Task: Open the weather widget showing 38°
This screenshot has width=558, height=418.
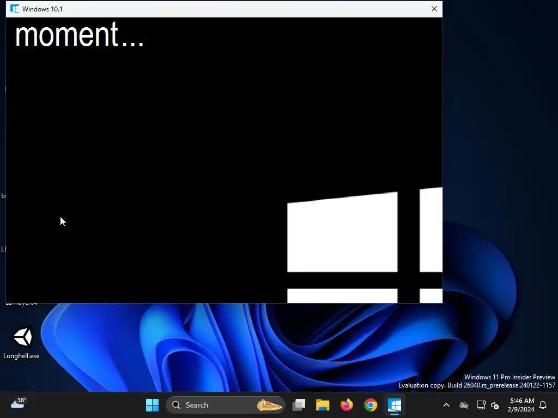Action: [x=19, y=403]
